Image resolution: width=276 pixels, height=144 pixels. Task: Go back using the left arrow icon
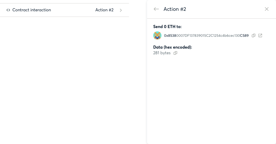coord(156,9)
